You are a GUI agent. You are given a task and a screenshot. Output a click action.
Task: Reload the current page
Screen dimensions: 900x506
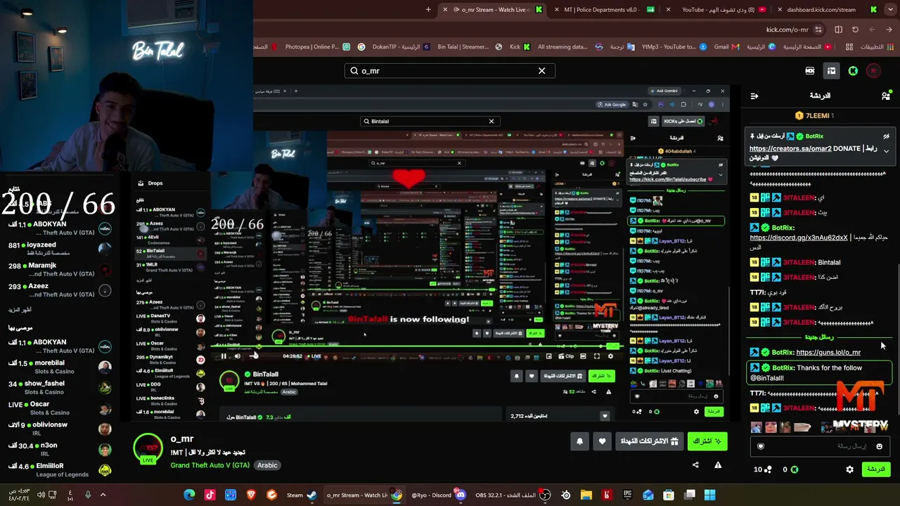[x=855, y=30]
